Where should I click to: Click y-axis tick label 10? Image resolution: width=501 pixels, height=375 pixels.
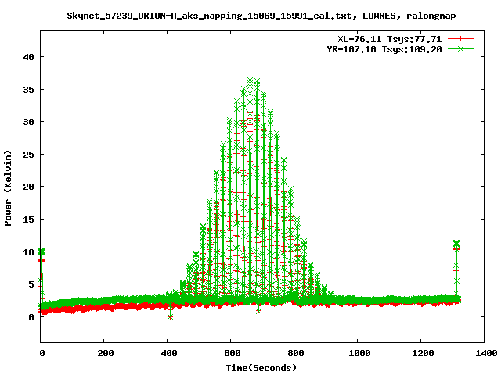pos(28,252)
